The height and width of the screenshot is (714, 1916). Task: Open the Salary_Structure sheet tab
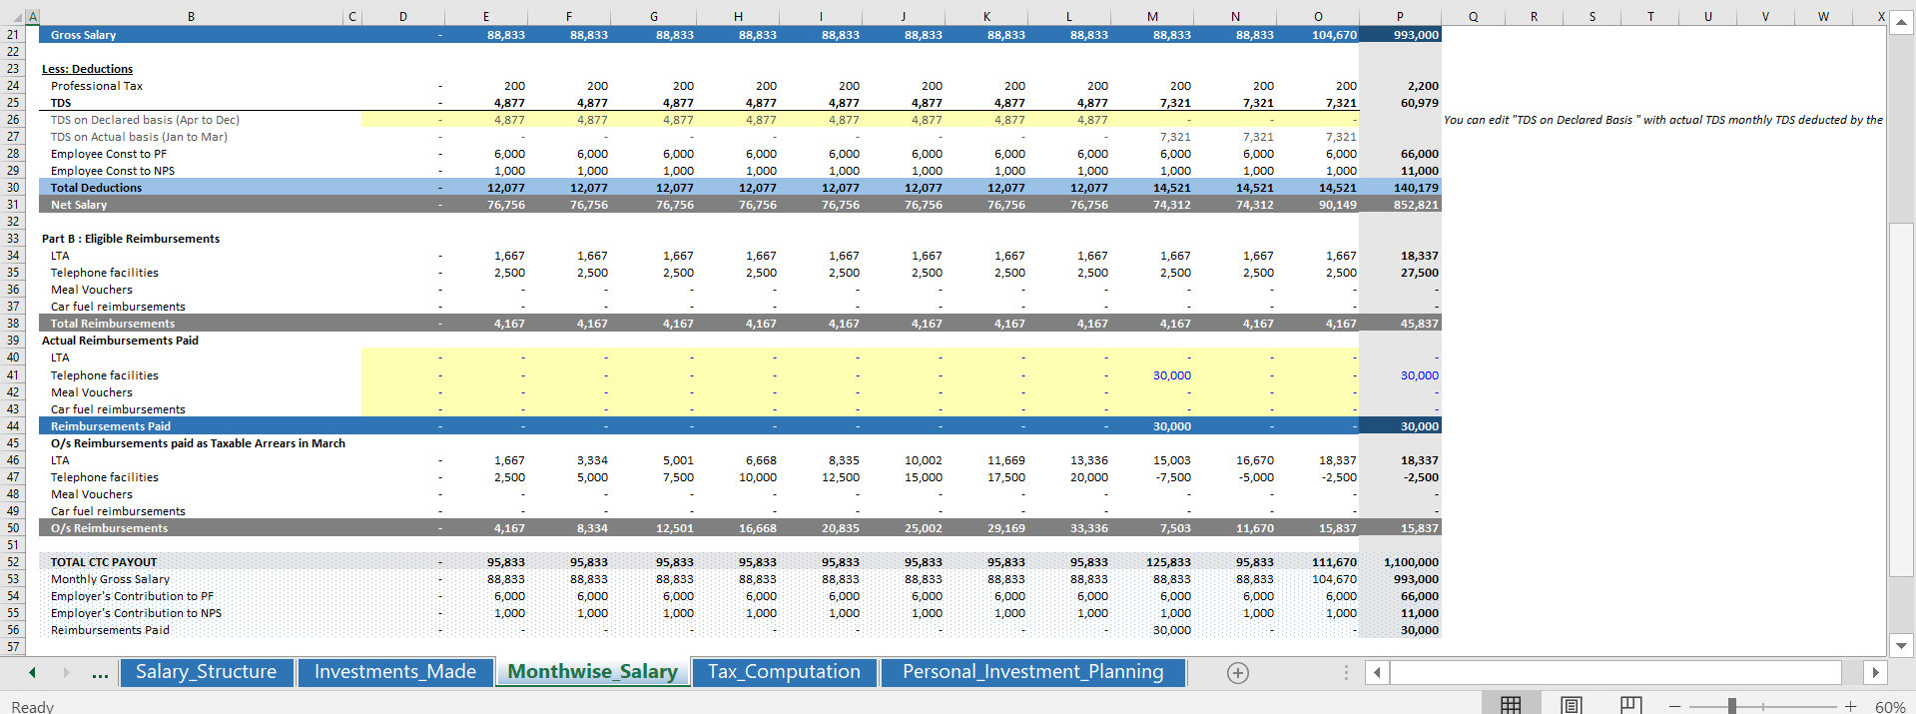tap(207, 672)
